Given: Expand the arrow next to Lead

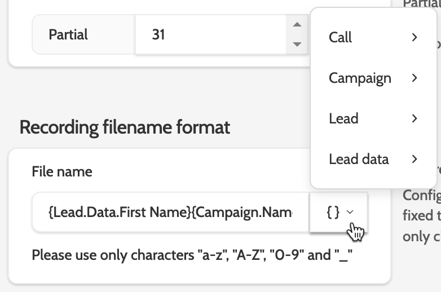Looking at the screenshot, I should 414,118.
